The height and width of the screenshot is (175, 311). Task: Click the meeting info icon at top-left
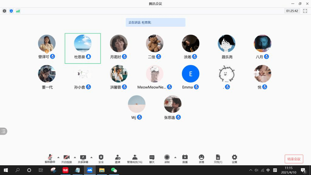click(x=5, y=11)
